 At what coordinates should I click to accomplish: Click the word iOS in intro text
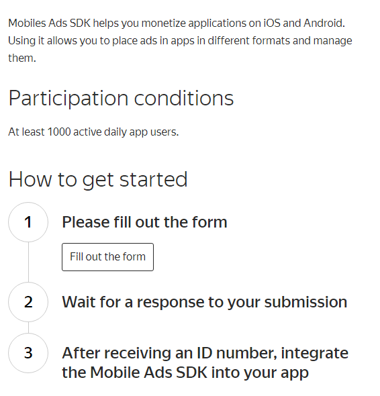tap(272, 23)
